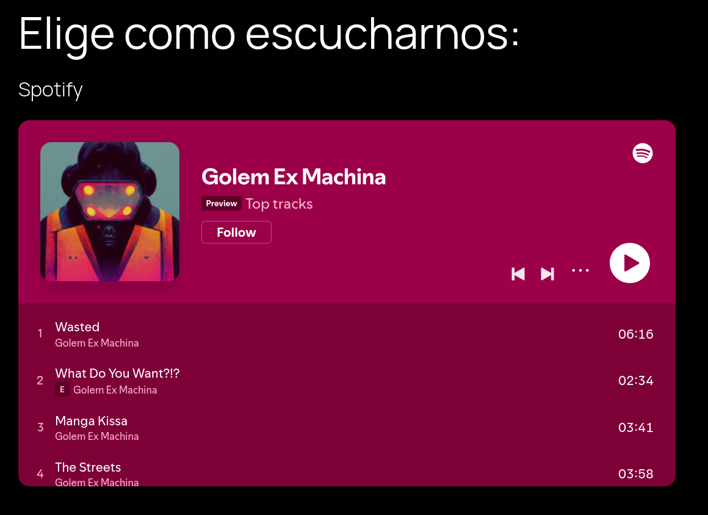708x515 pixels.
Task: Play the track The Streets
Action: pos(347,473)
